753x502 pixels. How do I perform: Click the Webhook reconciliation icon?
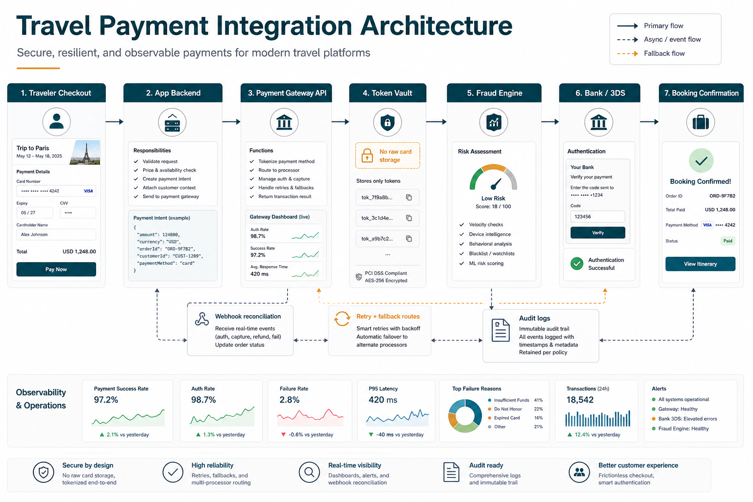point(202,319)
